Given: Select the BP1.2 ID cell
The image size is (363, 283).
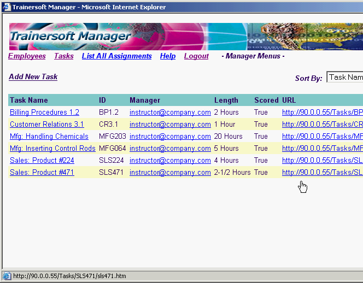Looking at the screenshot, I should pos(109,112).
